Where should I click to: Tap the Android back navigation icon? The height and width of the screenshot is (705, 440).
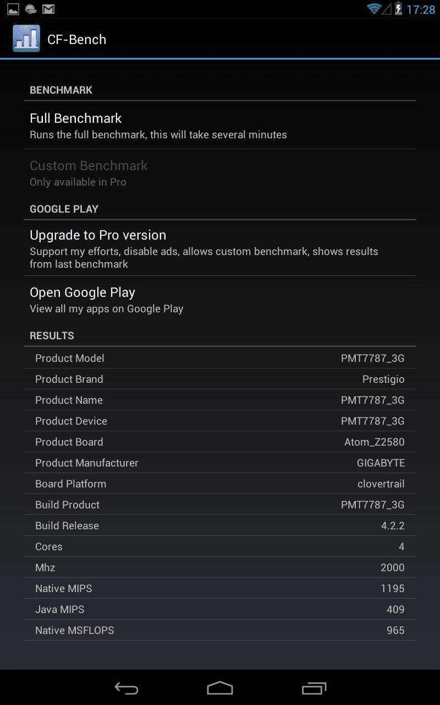126,688
